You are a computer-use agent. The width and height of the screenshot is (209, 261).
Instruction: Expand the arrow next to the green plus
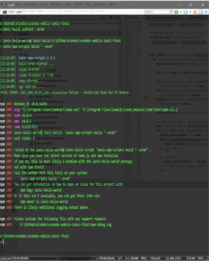tap(181, 12)
